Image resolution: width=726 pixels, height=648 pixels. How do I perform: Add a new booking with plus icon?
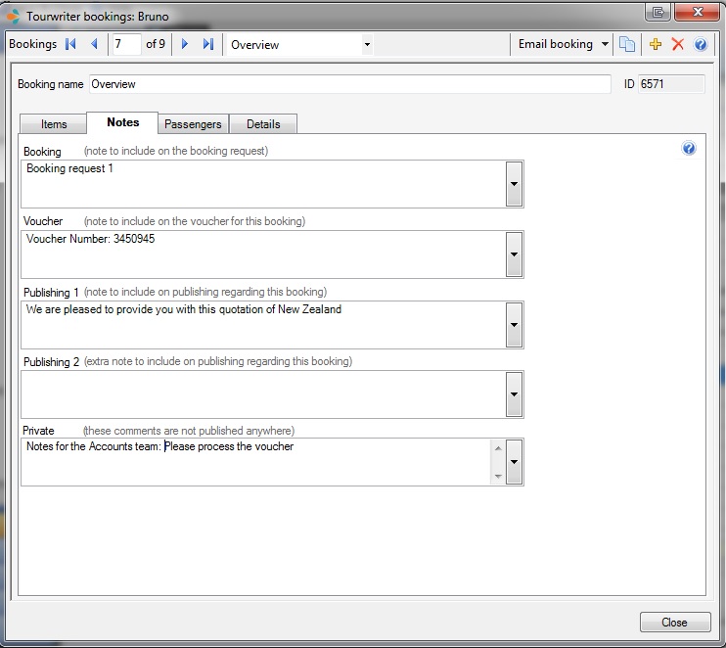[x=656, y=45]
